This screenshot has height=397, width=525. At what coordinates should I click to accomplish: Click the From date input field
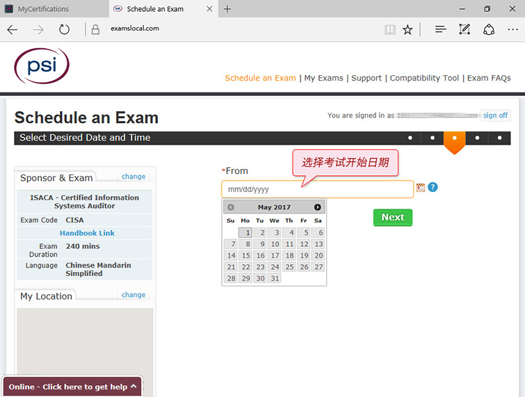coord(317,189)
